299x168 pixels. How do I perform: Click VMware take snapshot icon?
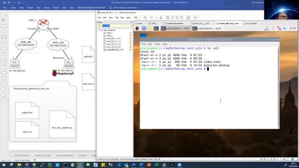point(151,18)
